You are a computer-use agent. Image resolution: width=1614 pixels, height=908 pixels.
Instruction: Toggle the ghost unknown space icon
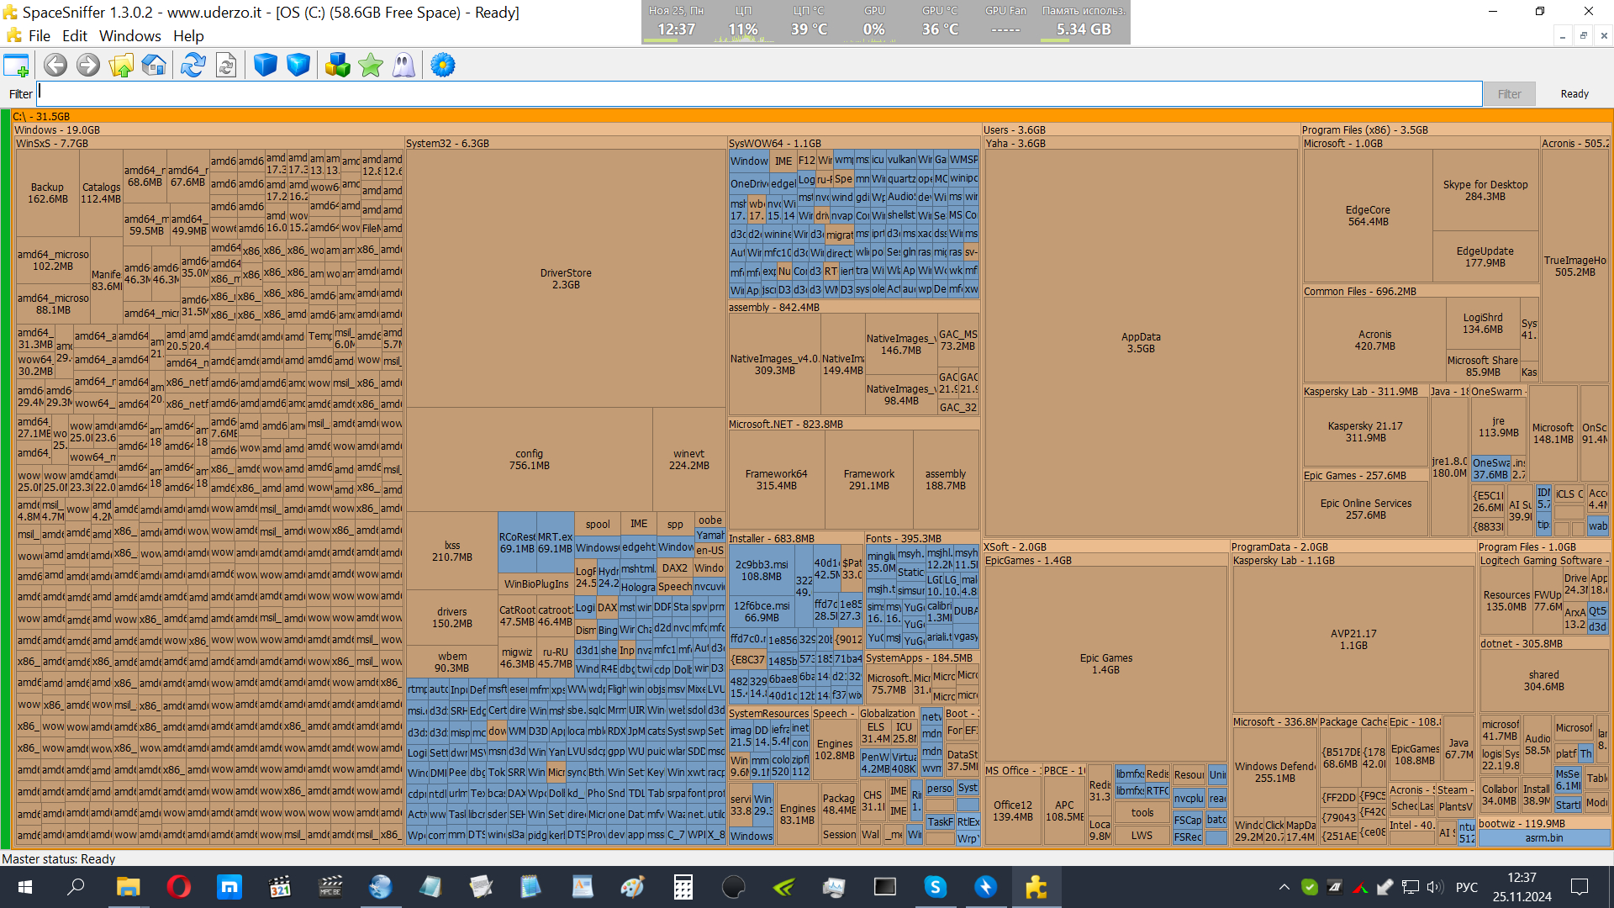[403, 65]
